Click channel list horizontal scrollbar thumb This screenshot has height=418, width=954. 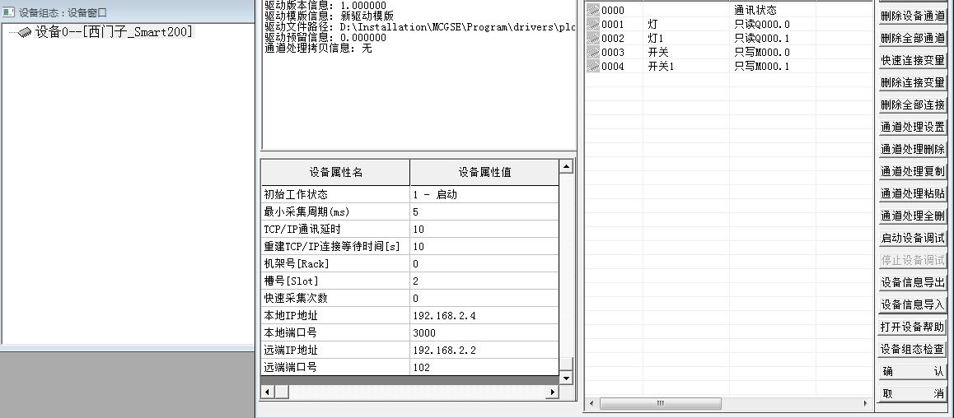click(x=660, y=403)
